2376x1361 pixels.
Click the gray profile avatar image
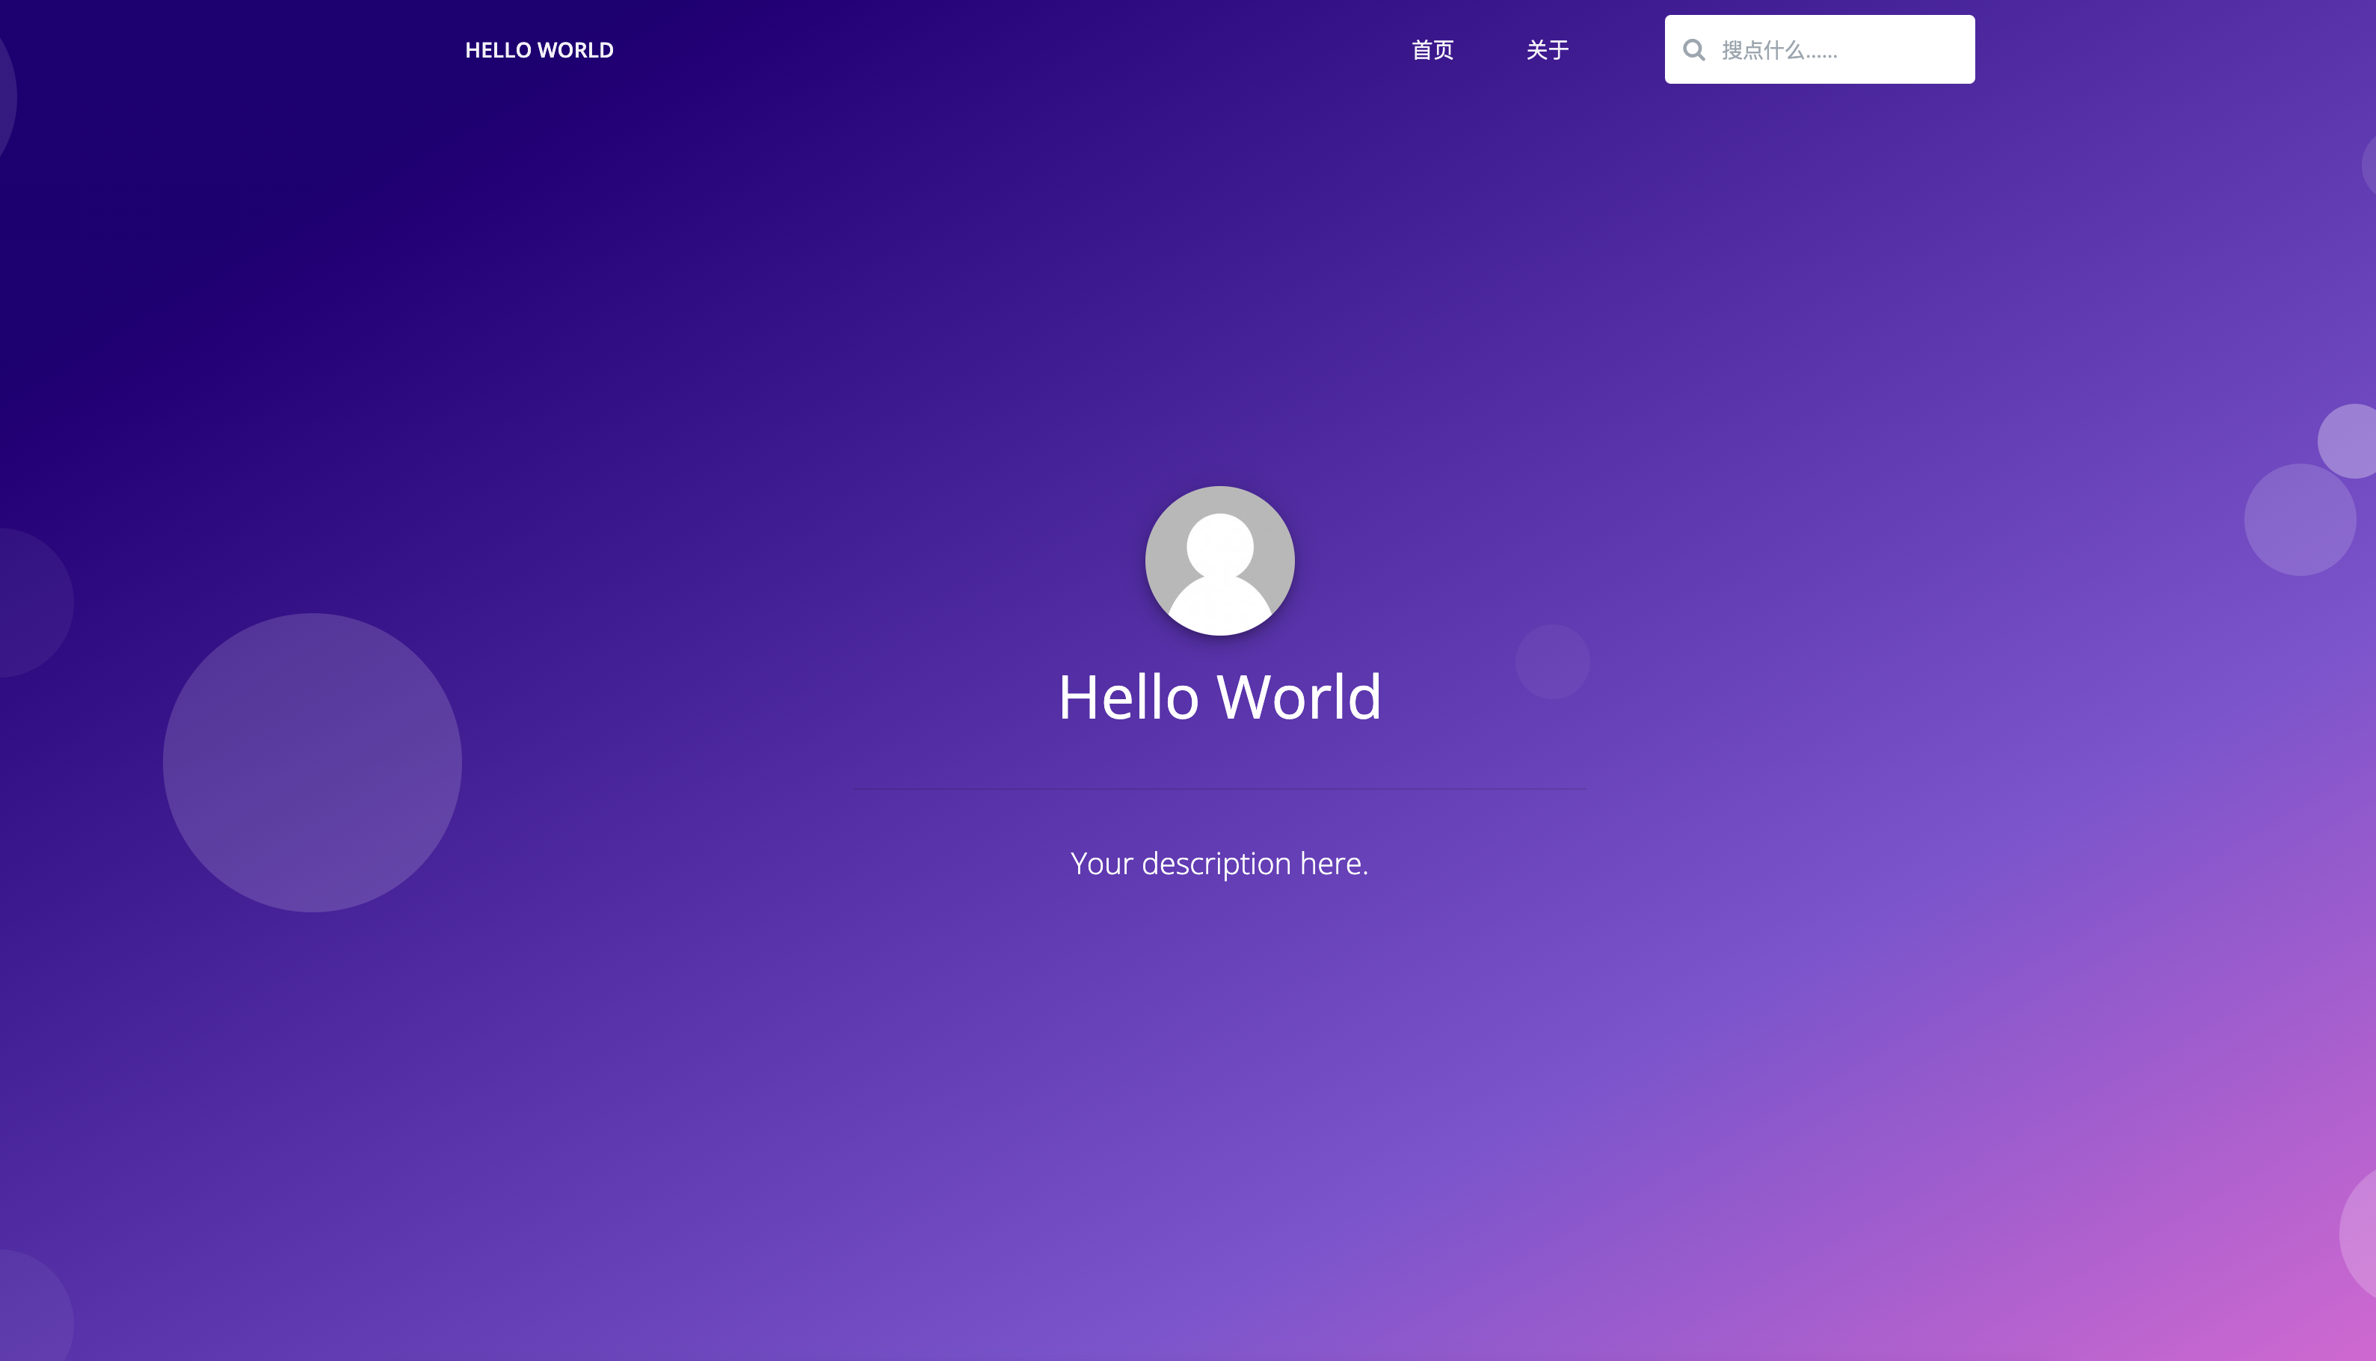point(1219,561)
